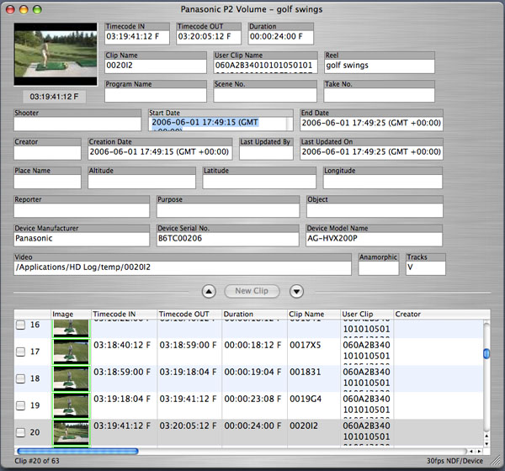Viewport: 505px width, 471px height.
Task: Check the checkbox for clip 19
Action: pyautogui.click(x=20, y=405)
